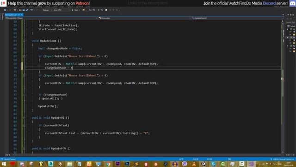Open Windows Start menu
The image size is (296, 167).
(x=4, y=164)
